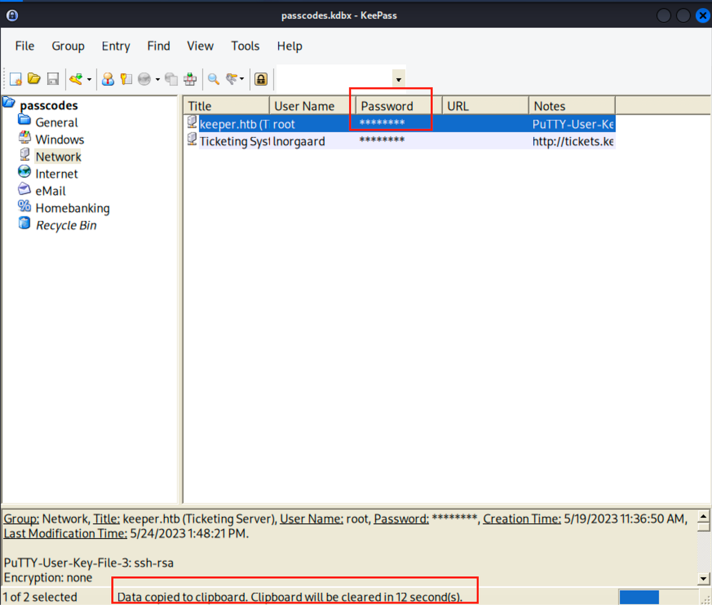Click the details pane scrollbar down arrow
The height and width of the screenshot is (605, 712).
point(704,578)
